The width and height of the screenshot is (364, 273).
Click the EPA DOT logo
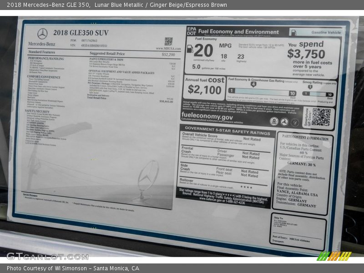[192, 31]
